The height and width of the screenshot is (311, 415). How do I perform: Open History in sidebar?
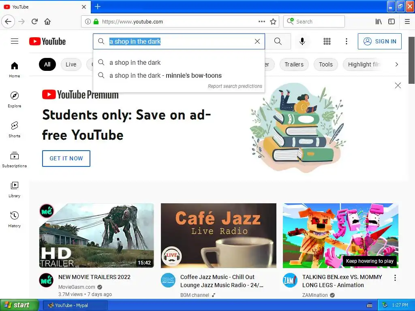click(15, 219)
